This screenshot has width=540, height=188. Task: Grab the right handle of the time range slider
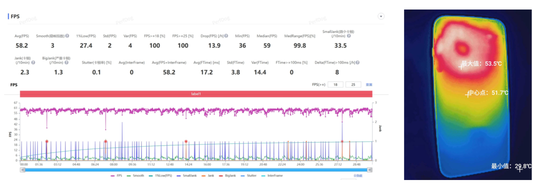click(x=370, y=170)
